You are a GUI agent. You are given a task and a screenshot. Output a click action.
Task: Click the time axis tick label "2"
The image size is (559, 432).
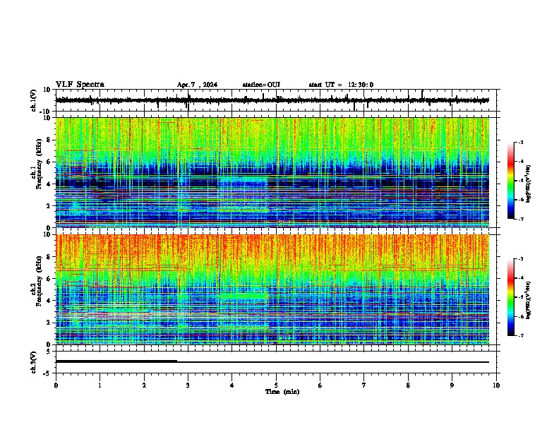click(144, 385)
